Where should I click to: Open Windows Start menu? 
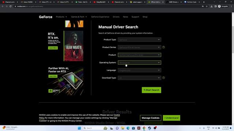coord(79,128)
